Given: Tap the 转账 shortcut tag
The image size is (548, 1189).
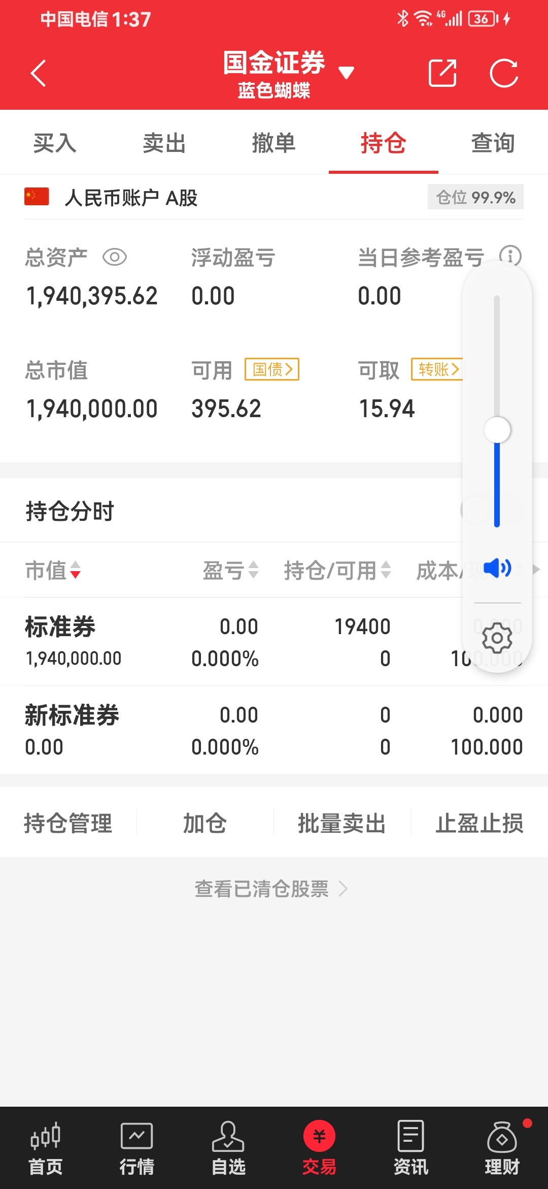Looking at the screenshot, I should coord(437,369).
